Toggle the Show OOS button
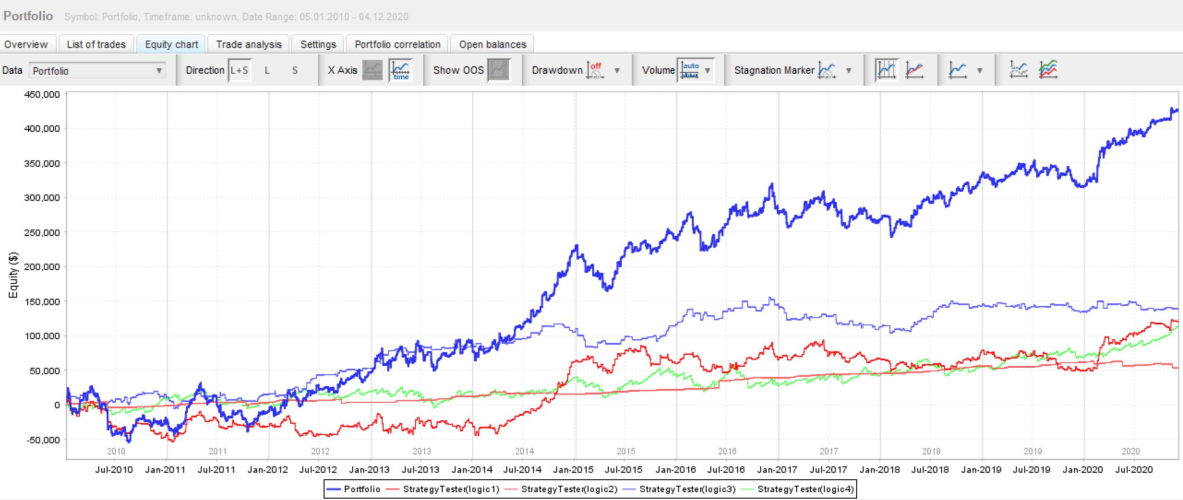The image size is (1183, 500). (499, 71)
